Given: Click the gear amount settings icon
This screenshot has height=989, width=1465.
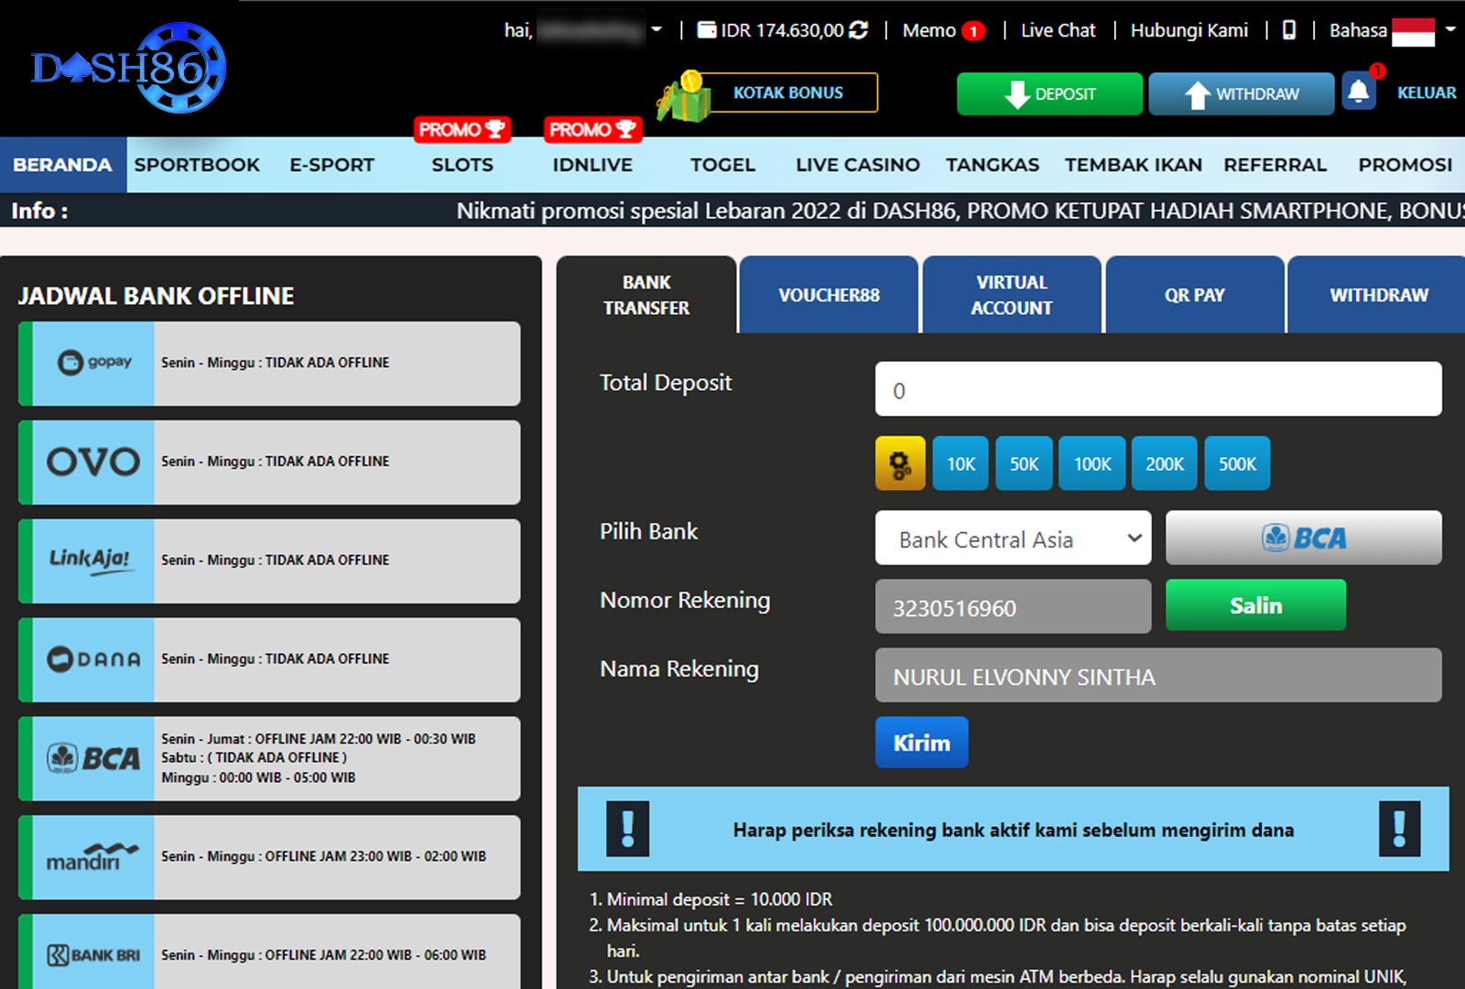Looking at the screenshot, I should (x=900, y=463).
